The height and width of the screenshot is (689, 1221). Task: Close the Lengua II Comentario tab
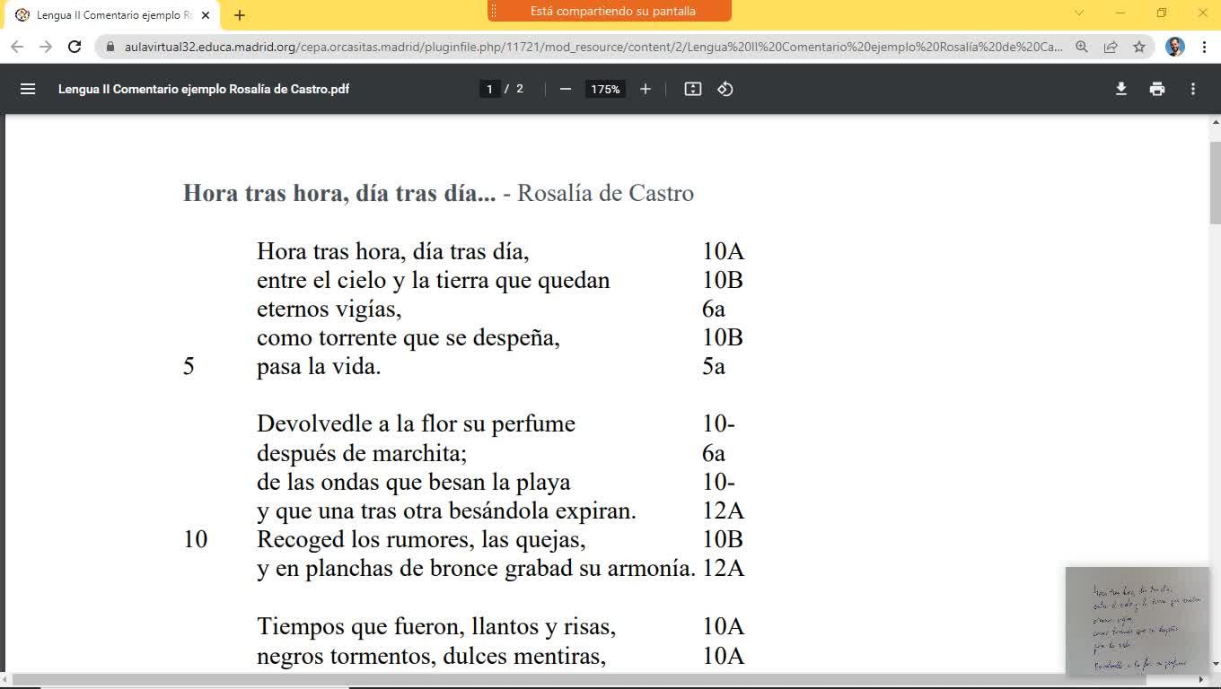pyautogui.click(x=206, y=15)
